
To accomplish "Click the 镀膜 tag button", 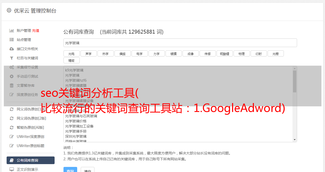I will tap(173, 53).
